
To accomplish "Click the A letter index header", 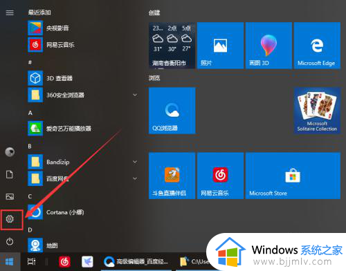I will point(30,113).
